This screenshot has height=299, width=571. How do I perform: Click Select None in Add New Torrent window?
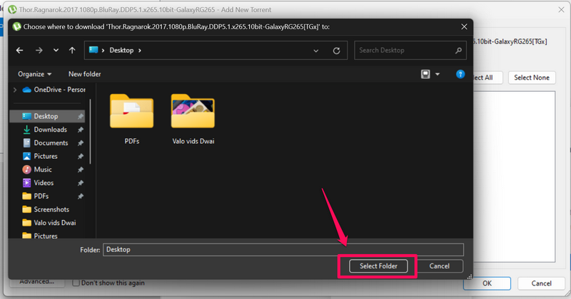click(532, 78)
